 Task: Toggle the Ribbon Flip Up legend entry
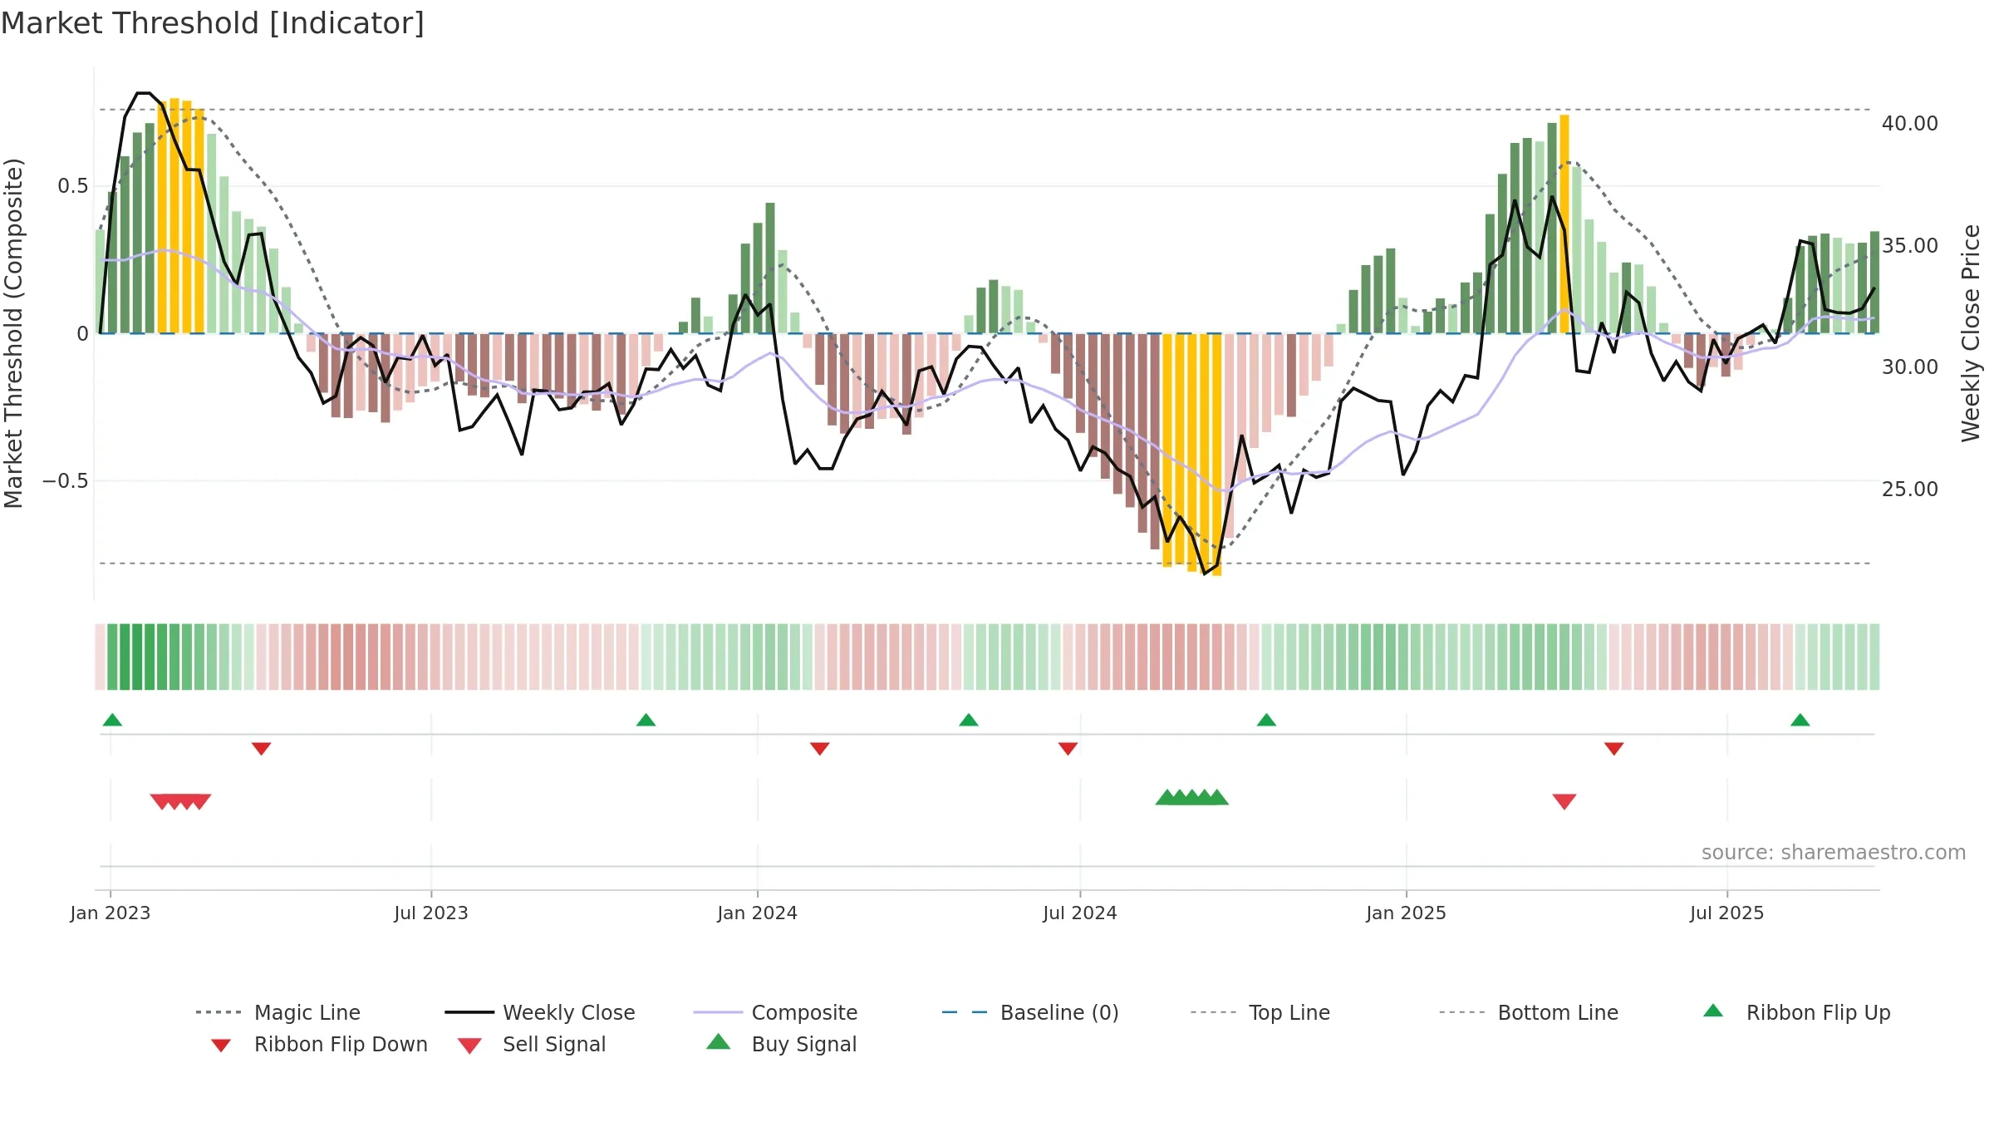(x=1796, y=1012)
